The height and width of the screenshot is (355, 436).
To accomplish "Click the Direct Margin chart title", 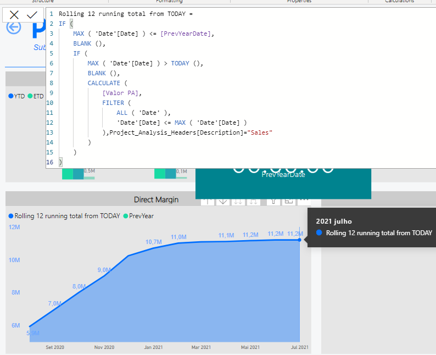I will tap(156, 200).
